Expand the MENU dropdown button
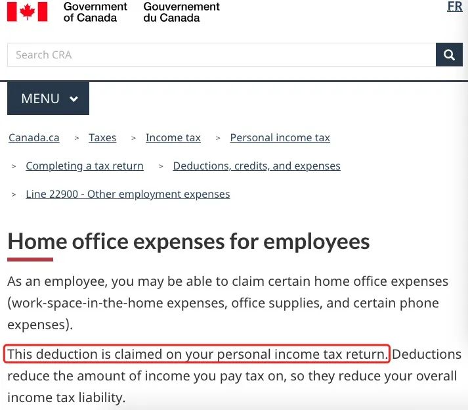 (x=48, y=99)
